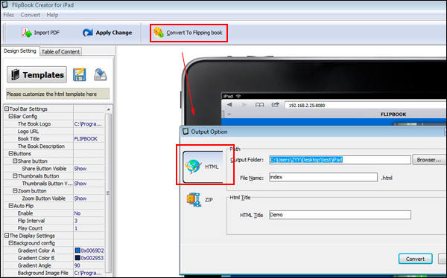Collapse the Auto Flip node
447x278 pixels.
[11, 205]
